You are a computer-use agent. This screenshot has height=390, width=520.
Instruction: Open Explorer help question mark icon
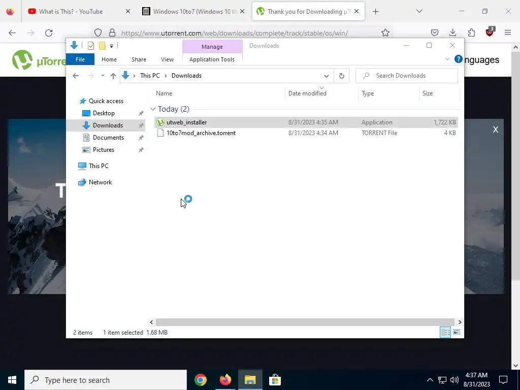click(x=459, y=59)
